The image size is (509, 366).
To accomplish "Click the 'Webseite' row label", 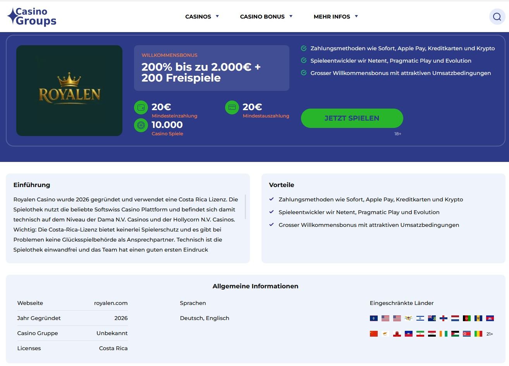I will (30, 303).
